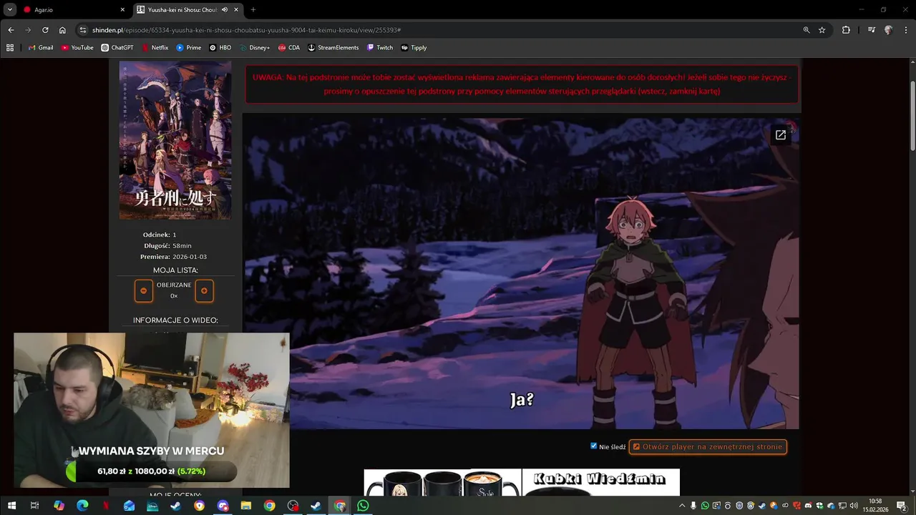Show hidden system tray icons
916x515 pixels.
(682, 506)
